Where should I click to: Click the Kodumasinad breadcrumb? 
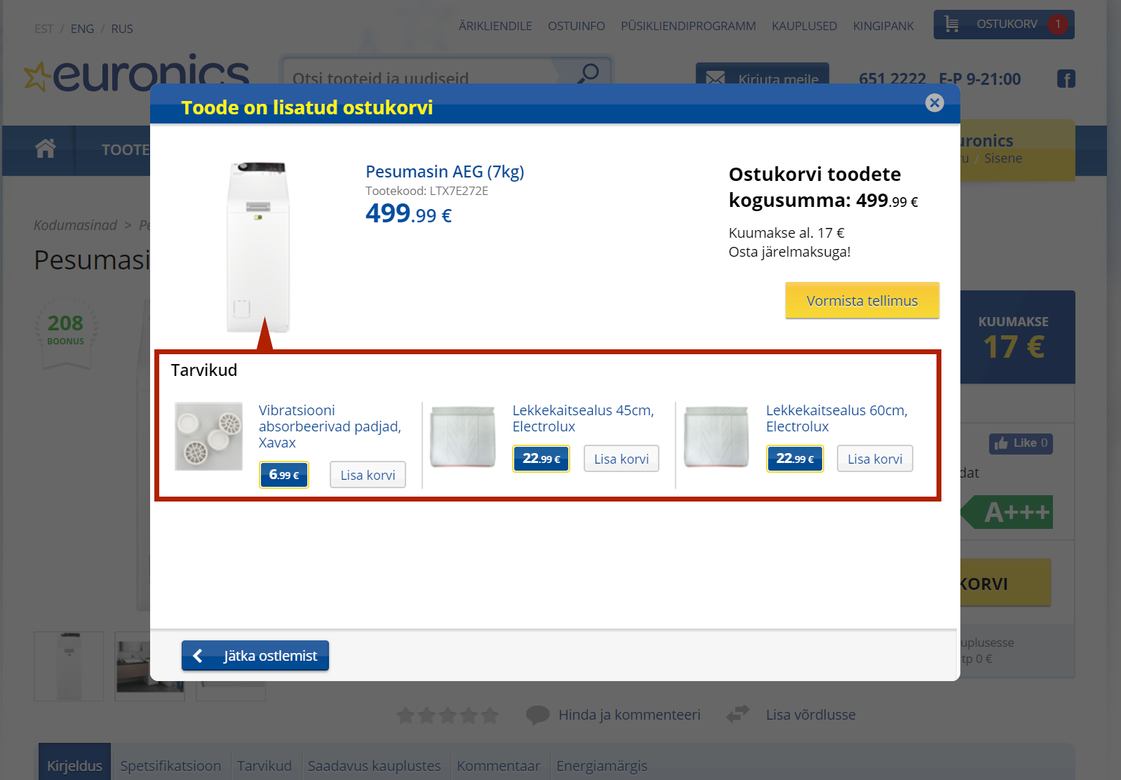76,225
